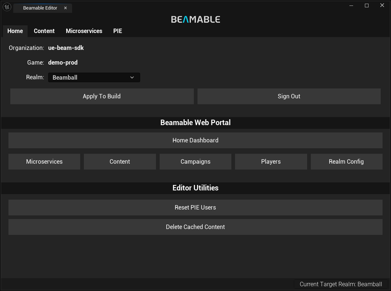The image size is (391, 291).
Task: Maximize the Beamable Editor window
Action: tap(366, 6)
